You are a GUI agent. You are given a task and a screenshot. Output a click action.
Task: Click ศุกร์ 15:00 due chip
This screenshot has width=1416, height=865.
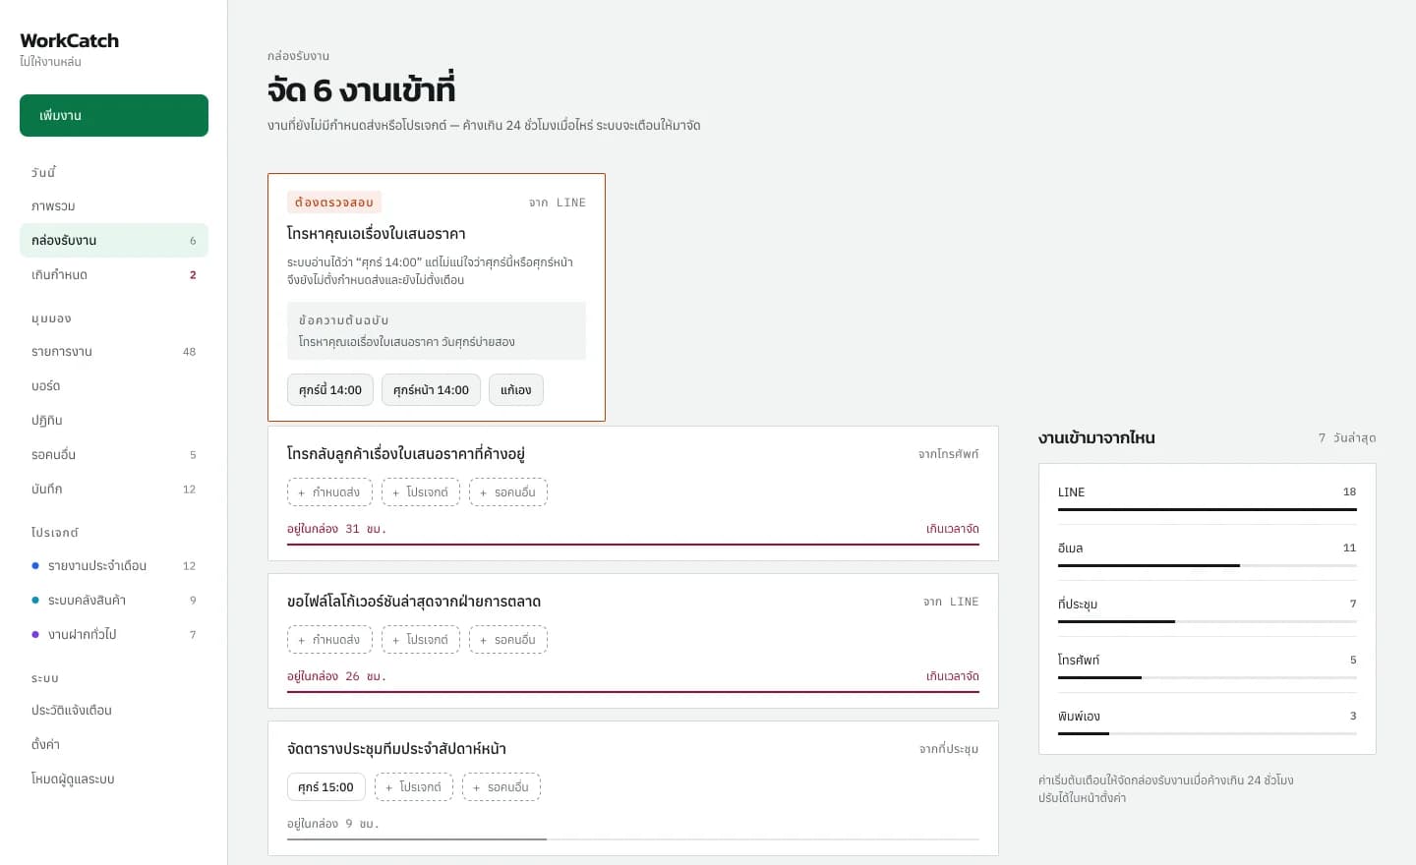tap(326, 787)
